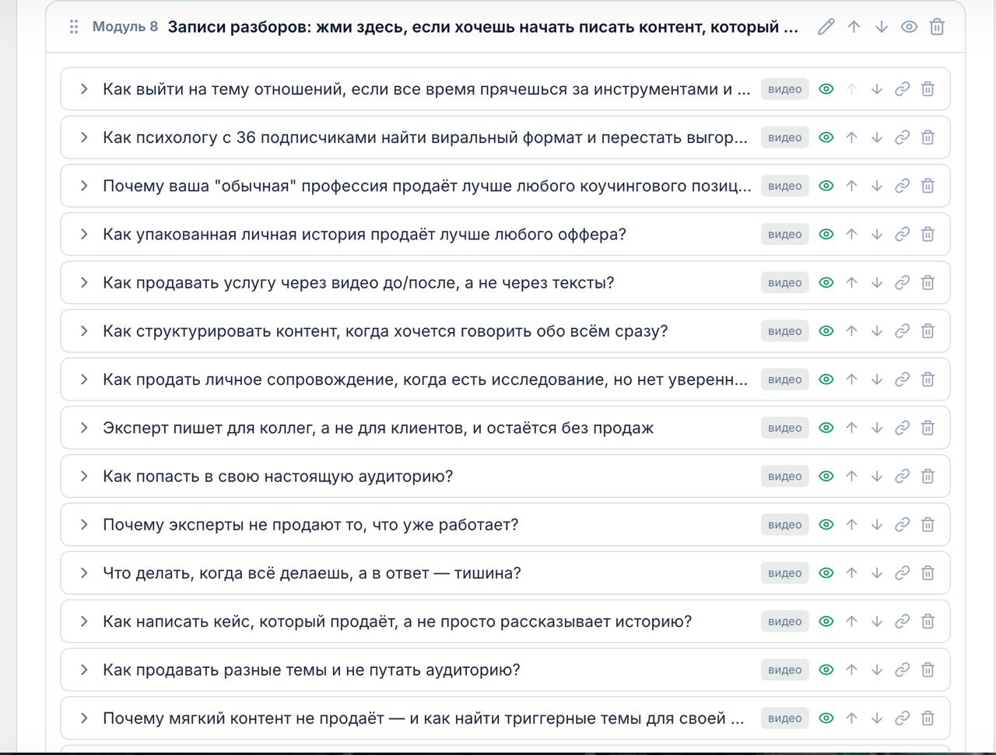Viewport: 996px width, 755px height.
Task: Expand 'Почему ваша "обычная" профессия' lesson
Action: [84, 186]
